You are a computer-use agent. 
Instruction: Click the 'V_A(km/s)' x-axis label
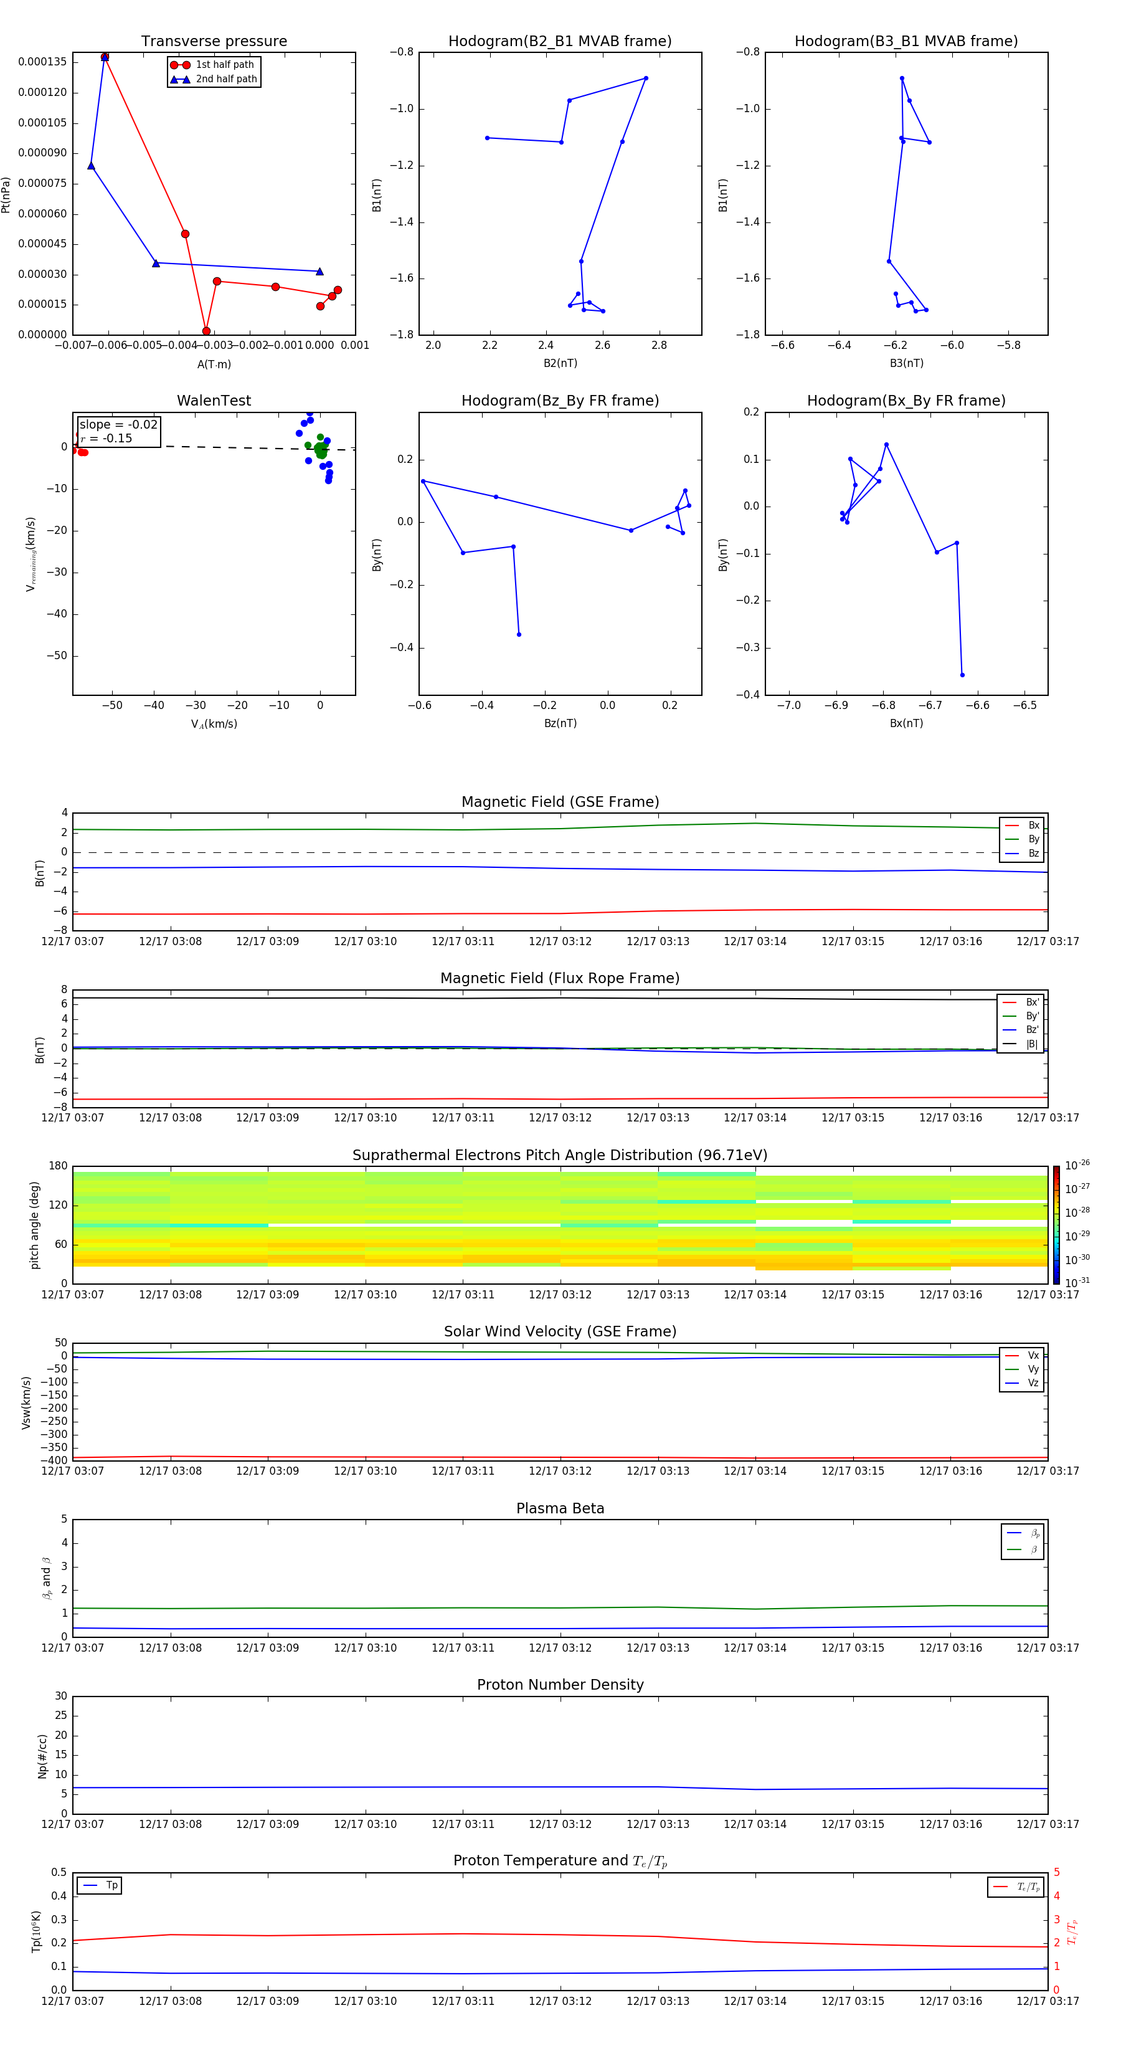(214, 724)
